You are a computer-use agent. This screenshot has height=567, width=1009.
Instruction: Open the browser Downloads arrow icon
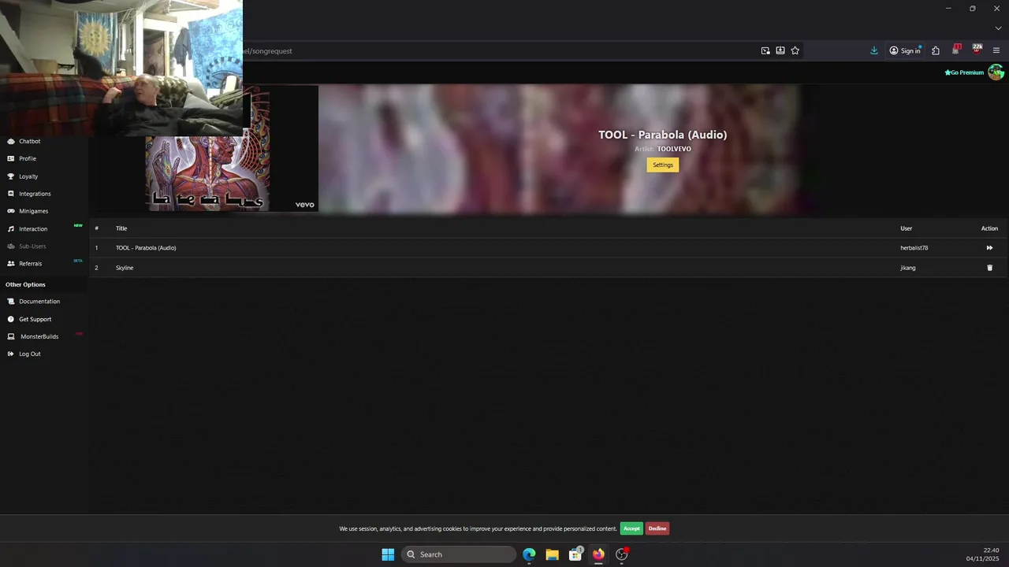coord(874,50)
